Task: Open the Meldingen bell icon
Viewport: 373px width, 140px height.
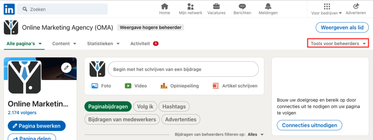Action: (268, 6)
